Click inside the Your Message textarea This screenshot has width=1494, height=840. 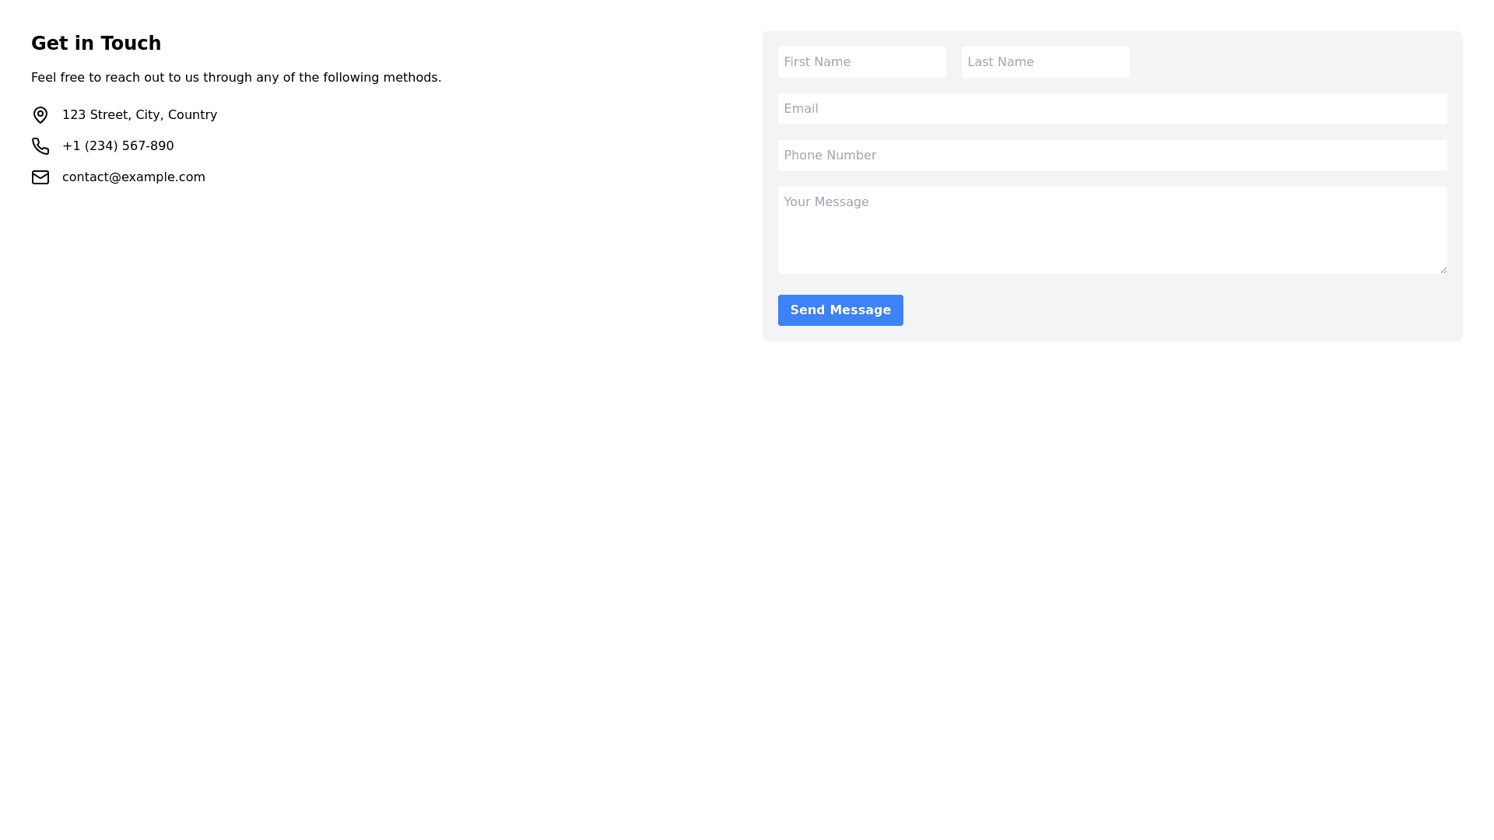[x=1112, y=230]
